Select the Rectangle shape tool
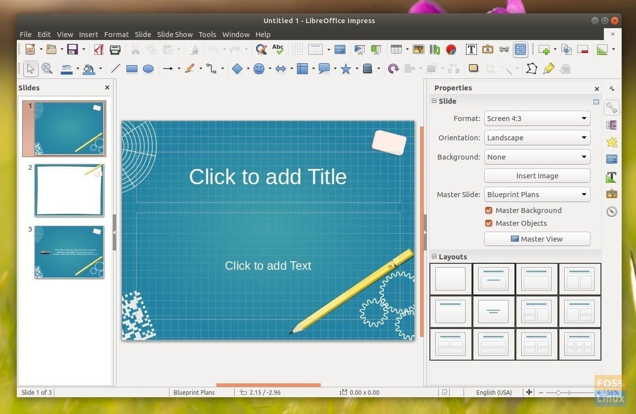The height and width of the screenshot is (414, 636). pyautogui.click(x=132, y=69)
